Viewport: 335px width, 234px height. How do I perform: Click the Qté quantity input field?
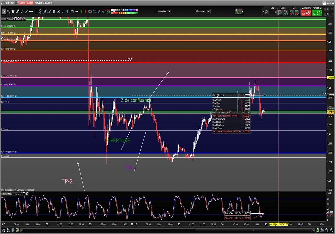point(272,12)
